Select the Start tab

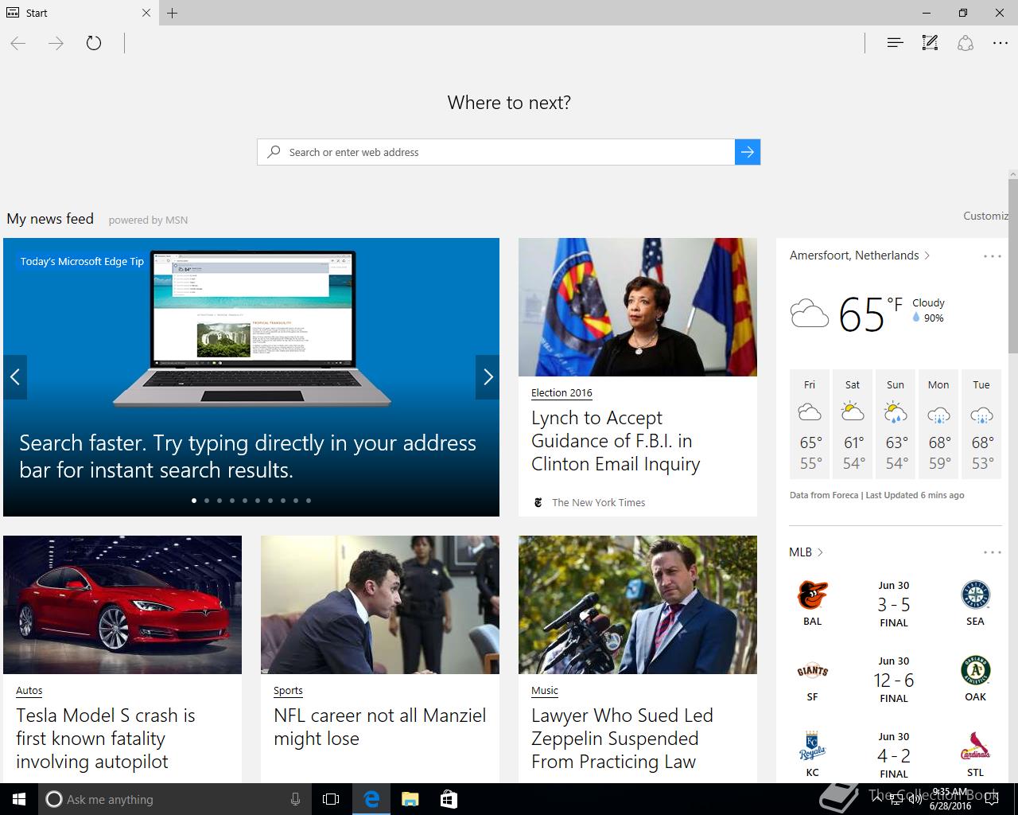(80, 13)
